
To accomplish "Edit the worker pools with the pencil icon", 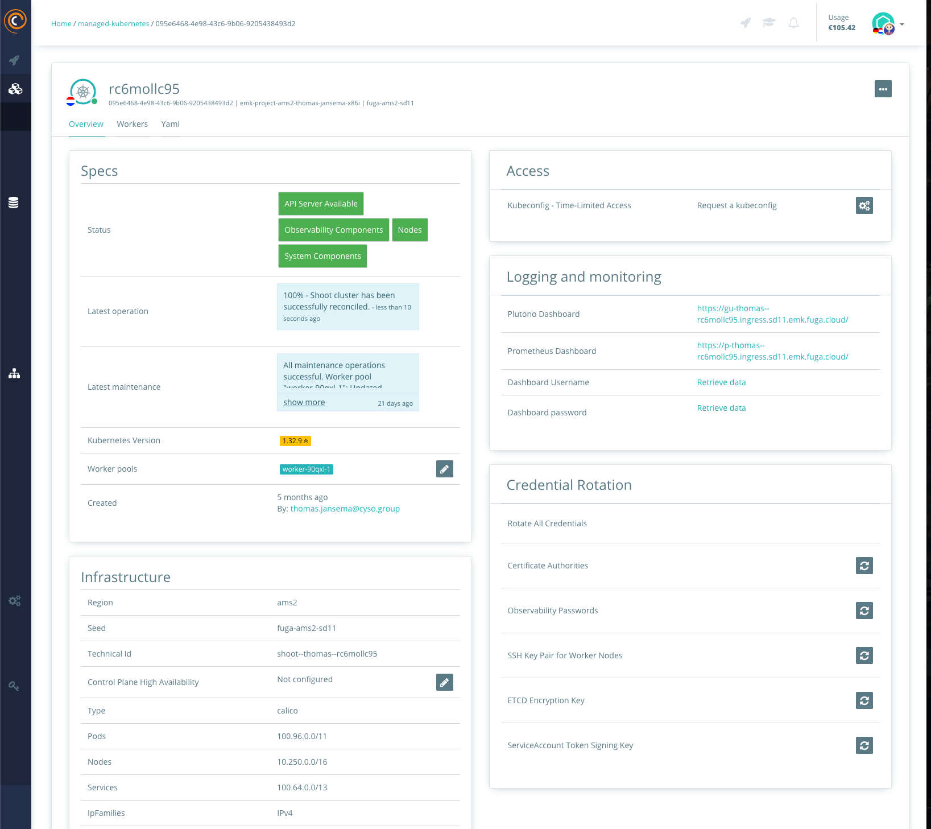I will (444, 468).
